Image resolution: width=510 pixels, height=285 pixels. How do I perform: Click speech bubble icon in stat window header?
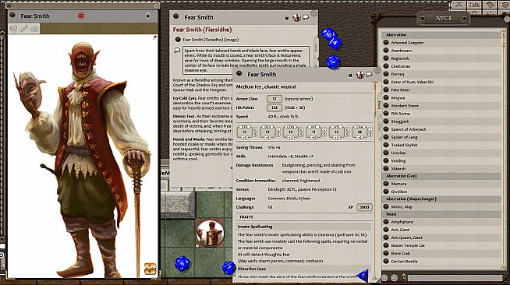pos(369,74)
